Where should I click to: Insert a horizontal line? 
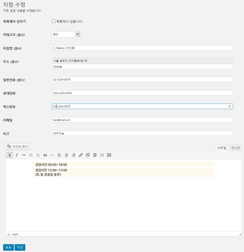(52, 155)
